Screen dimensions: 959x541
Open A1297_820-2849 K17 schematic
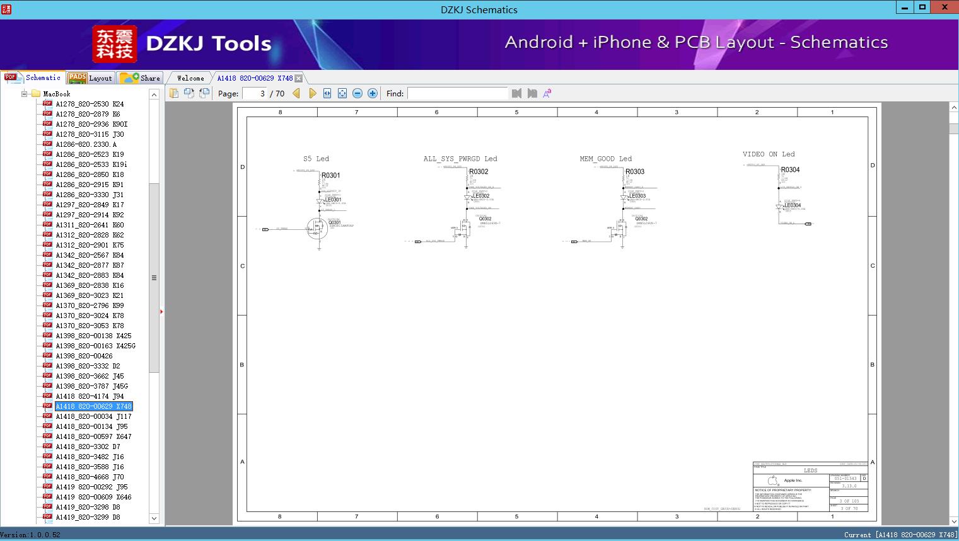[x=90, y=205]
